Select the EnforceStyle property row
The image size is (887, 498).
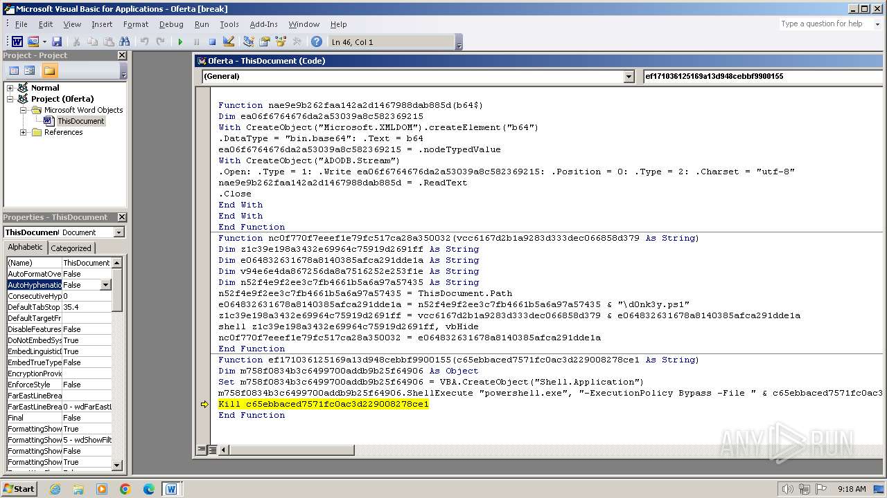(59, 385)
